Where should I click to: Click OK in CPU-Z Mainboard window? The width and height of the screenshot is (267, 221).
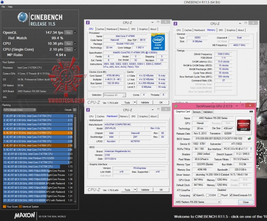[161, 190]
